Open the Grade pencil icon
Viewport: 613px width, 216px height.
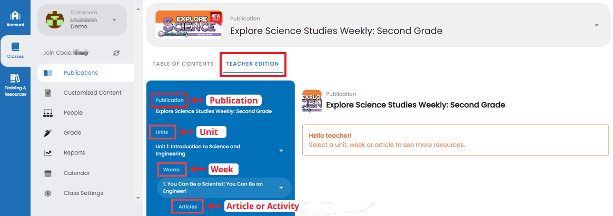[x=48, y=133]
